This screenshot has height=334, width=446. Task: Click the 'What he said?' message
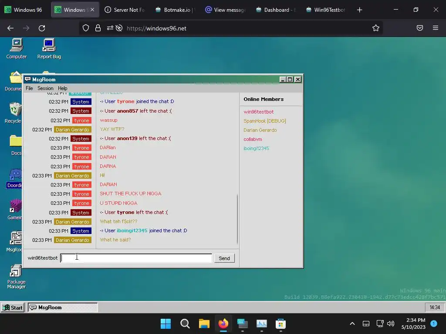tap(115, 240)
